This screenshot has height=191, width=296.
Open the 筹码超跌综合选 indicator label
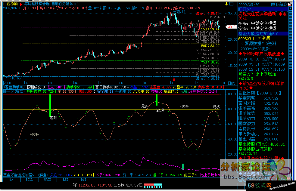point(37,4)
